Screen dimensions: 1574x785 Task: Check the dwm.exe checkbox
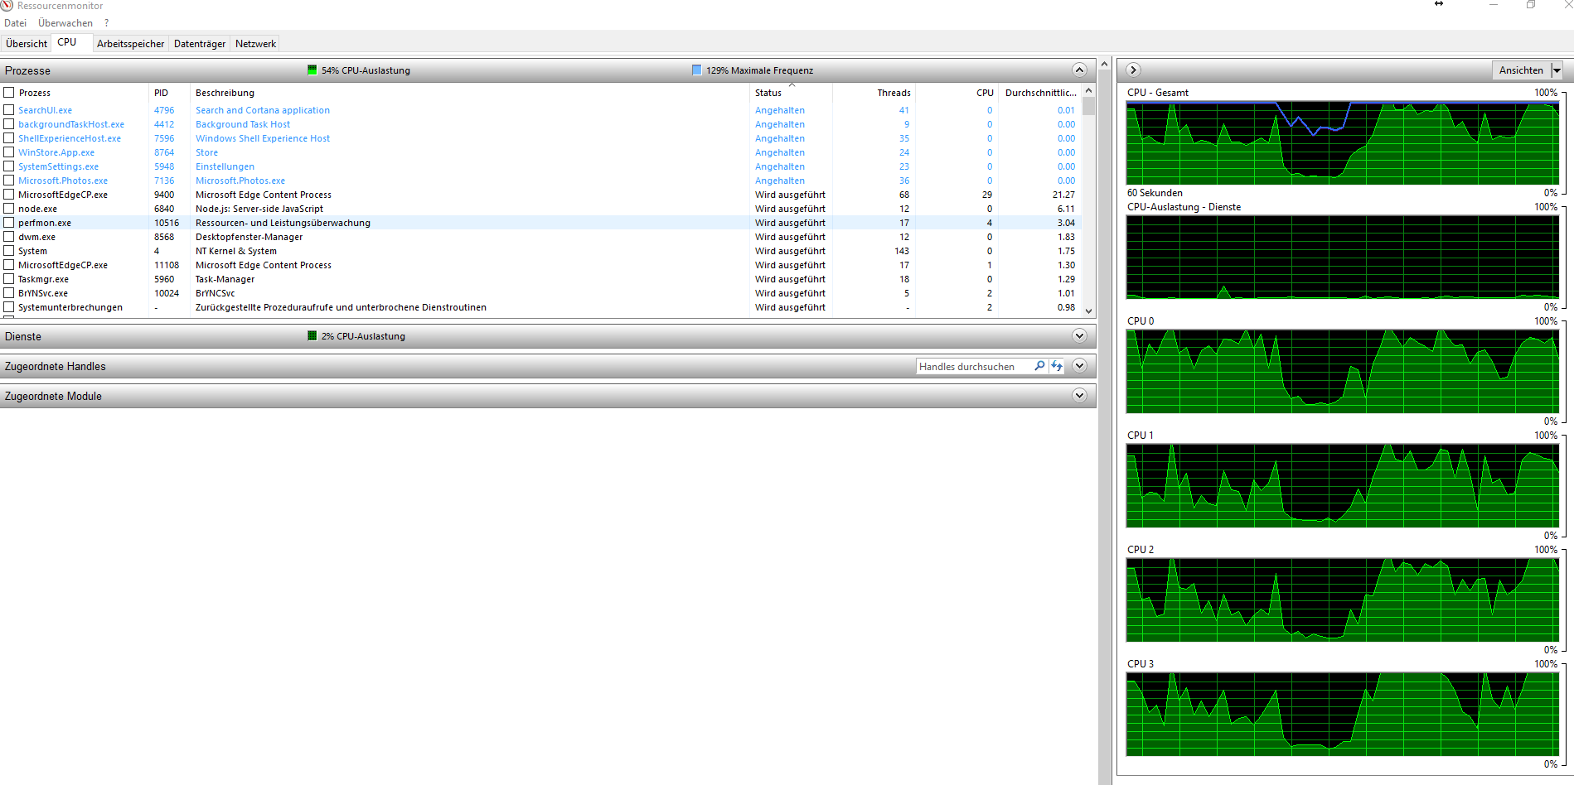(9, 237)
